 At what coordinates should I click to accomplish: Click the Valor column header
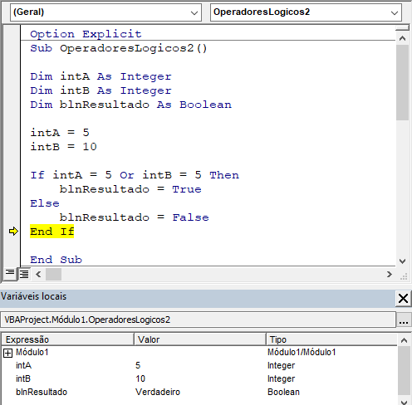(200, 339)
